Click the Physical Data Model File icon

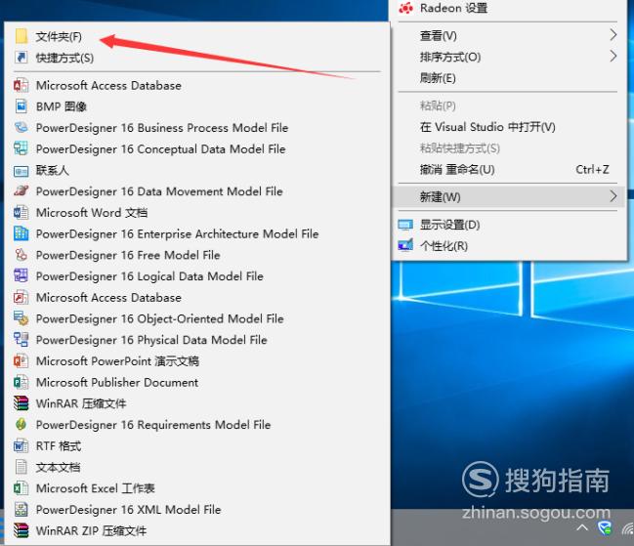[x=21, y=340]
